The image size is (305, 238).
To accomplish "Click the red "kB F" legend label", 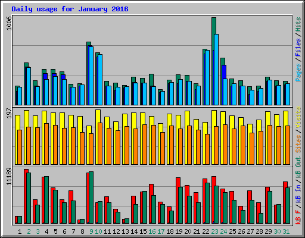I will pyautogui.click(x=298, y=217).
